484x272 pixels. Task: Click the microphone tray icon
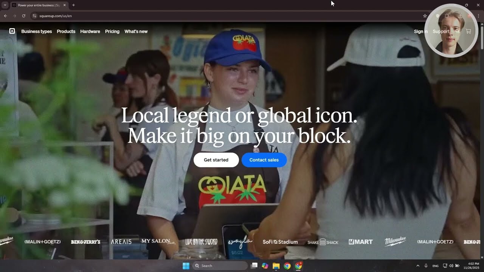tap(426, 266)
